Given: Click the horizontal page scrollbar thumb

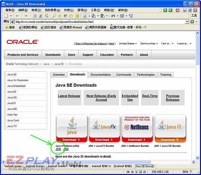Looking at the screenshot, I should coord(78,162).
